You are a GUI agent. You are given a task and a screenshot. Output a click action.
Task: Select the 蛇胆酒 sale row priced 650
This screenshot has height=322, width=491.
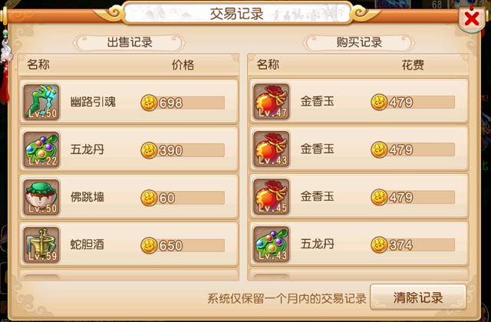coord(129,245)
